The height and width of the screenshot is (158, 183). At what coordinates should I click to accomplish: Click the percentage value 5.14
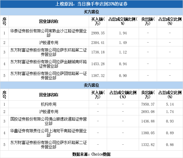point(170,104)
